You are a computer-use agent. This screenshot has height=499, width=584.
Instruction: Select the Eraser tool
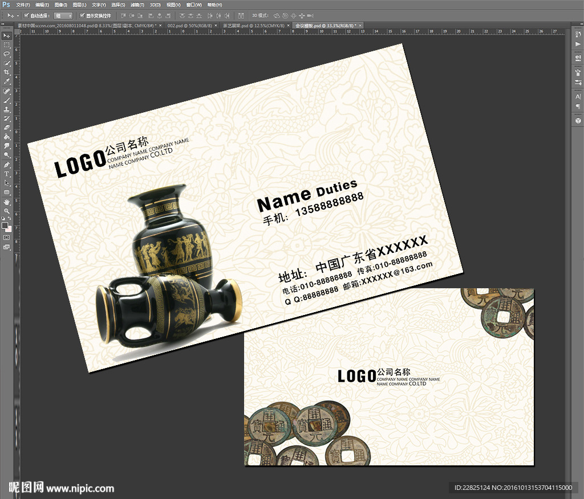point(7,128)
